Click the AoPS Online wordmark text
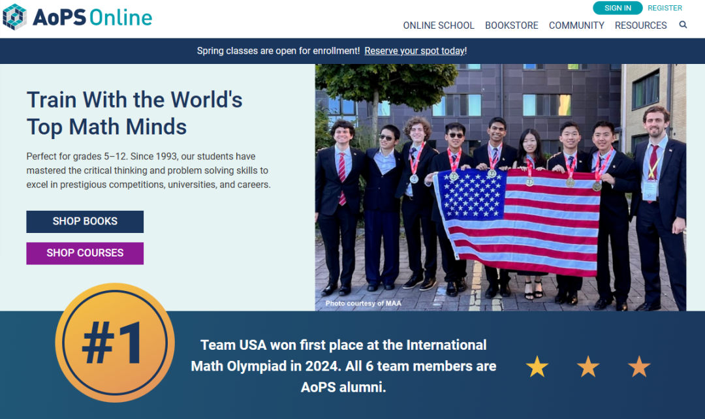 click(92, 18)
